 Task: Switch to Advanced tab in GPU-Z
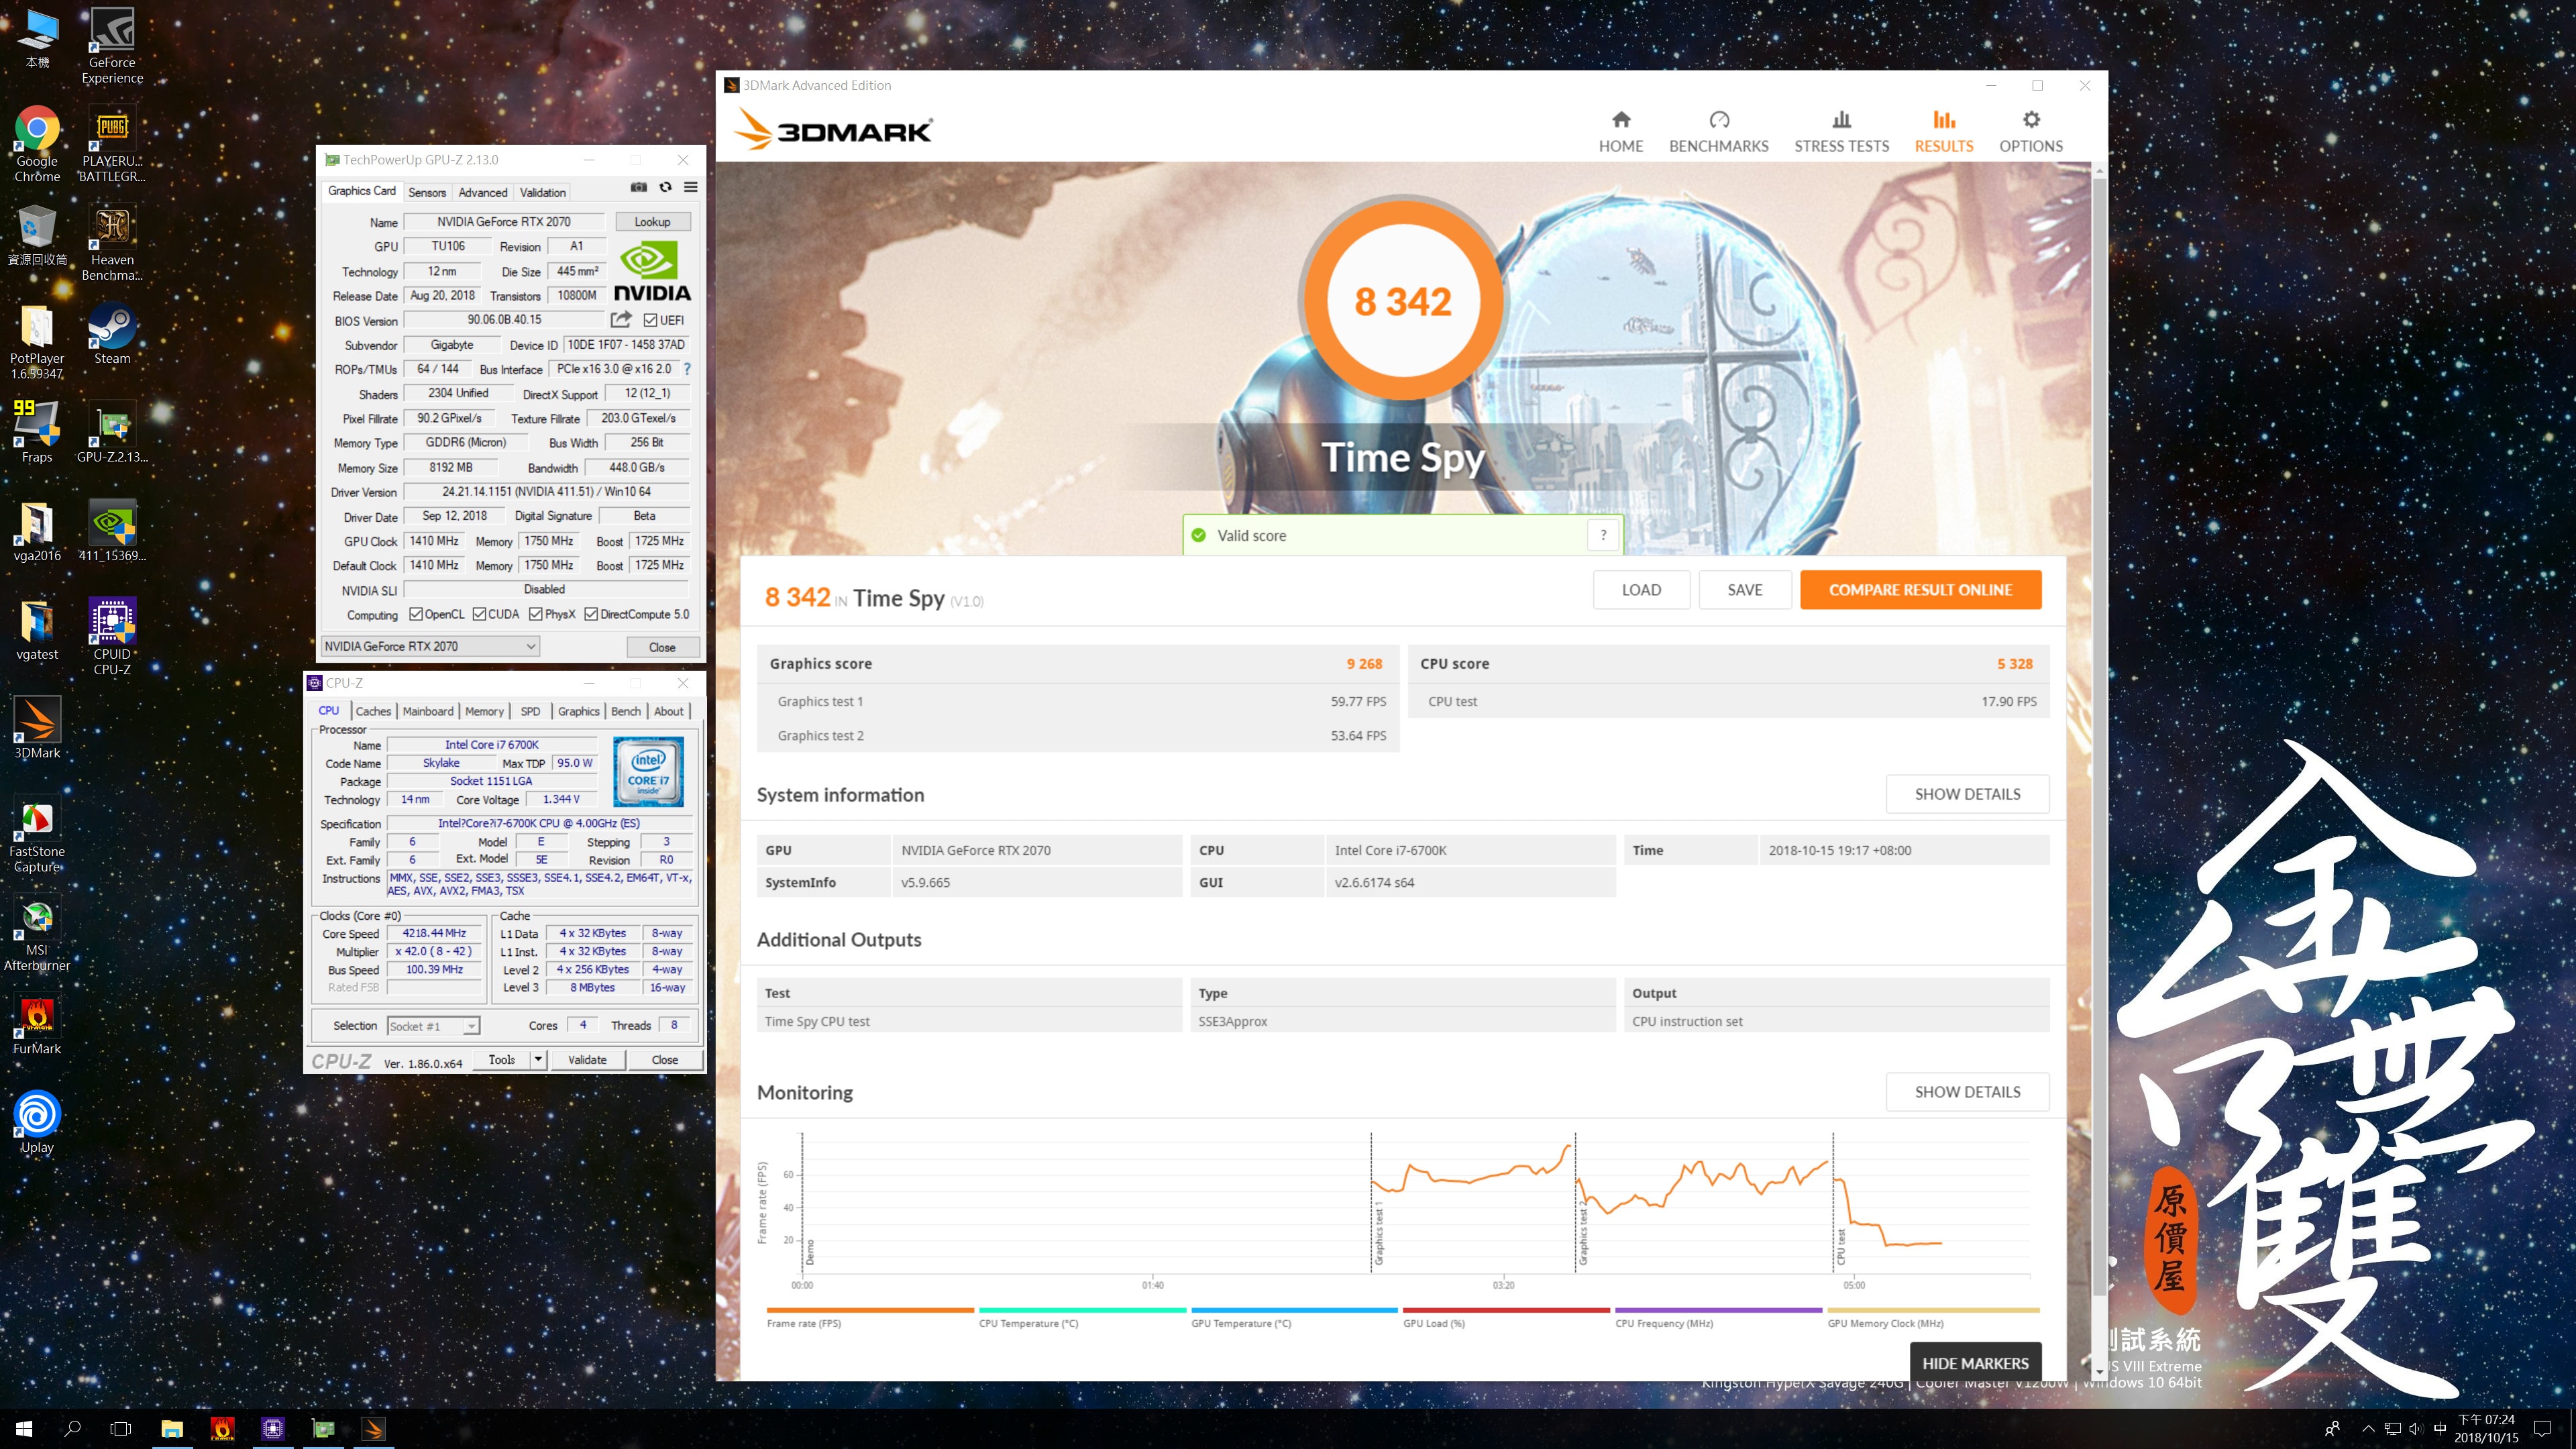[x=483, y=192]
